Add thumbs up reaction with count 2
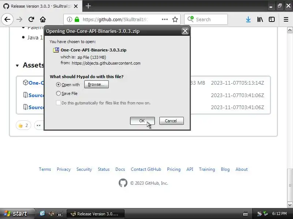The height and width of the screenshot is (219, 293). pyautogui.click(x=23, y=125)
